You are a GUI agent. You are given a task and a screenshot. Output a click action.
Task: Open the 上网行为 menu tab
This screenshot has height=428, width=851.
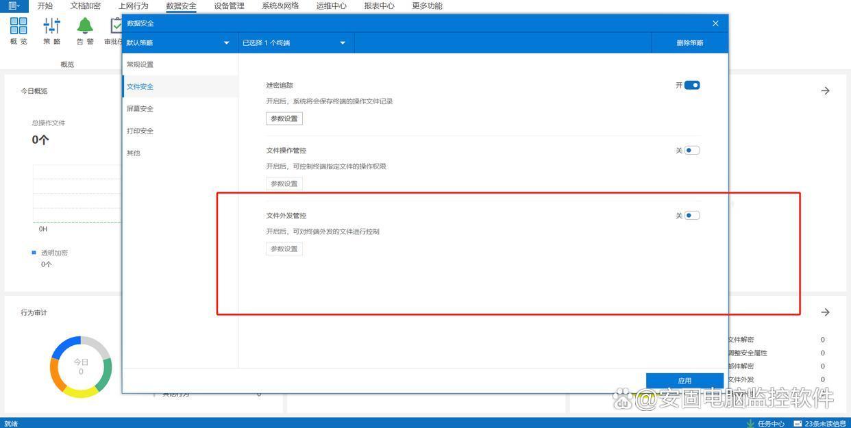(x=134, y=5)
